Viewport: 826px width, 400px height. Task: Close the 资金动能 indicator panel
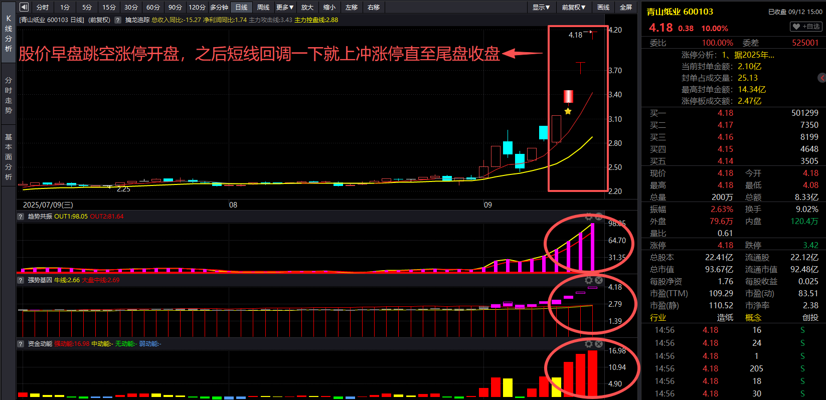598,344
